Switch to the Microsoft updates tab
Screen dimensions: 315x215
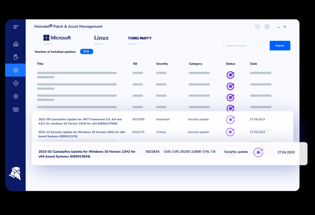[x=57, y=38]
